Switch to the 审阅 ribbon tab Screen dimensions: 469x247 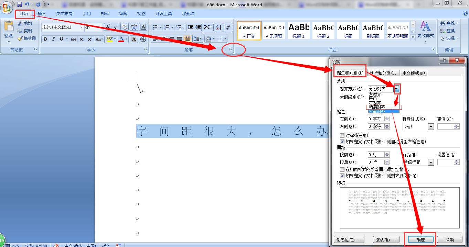pyautogui.click(x=123, y=13)
